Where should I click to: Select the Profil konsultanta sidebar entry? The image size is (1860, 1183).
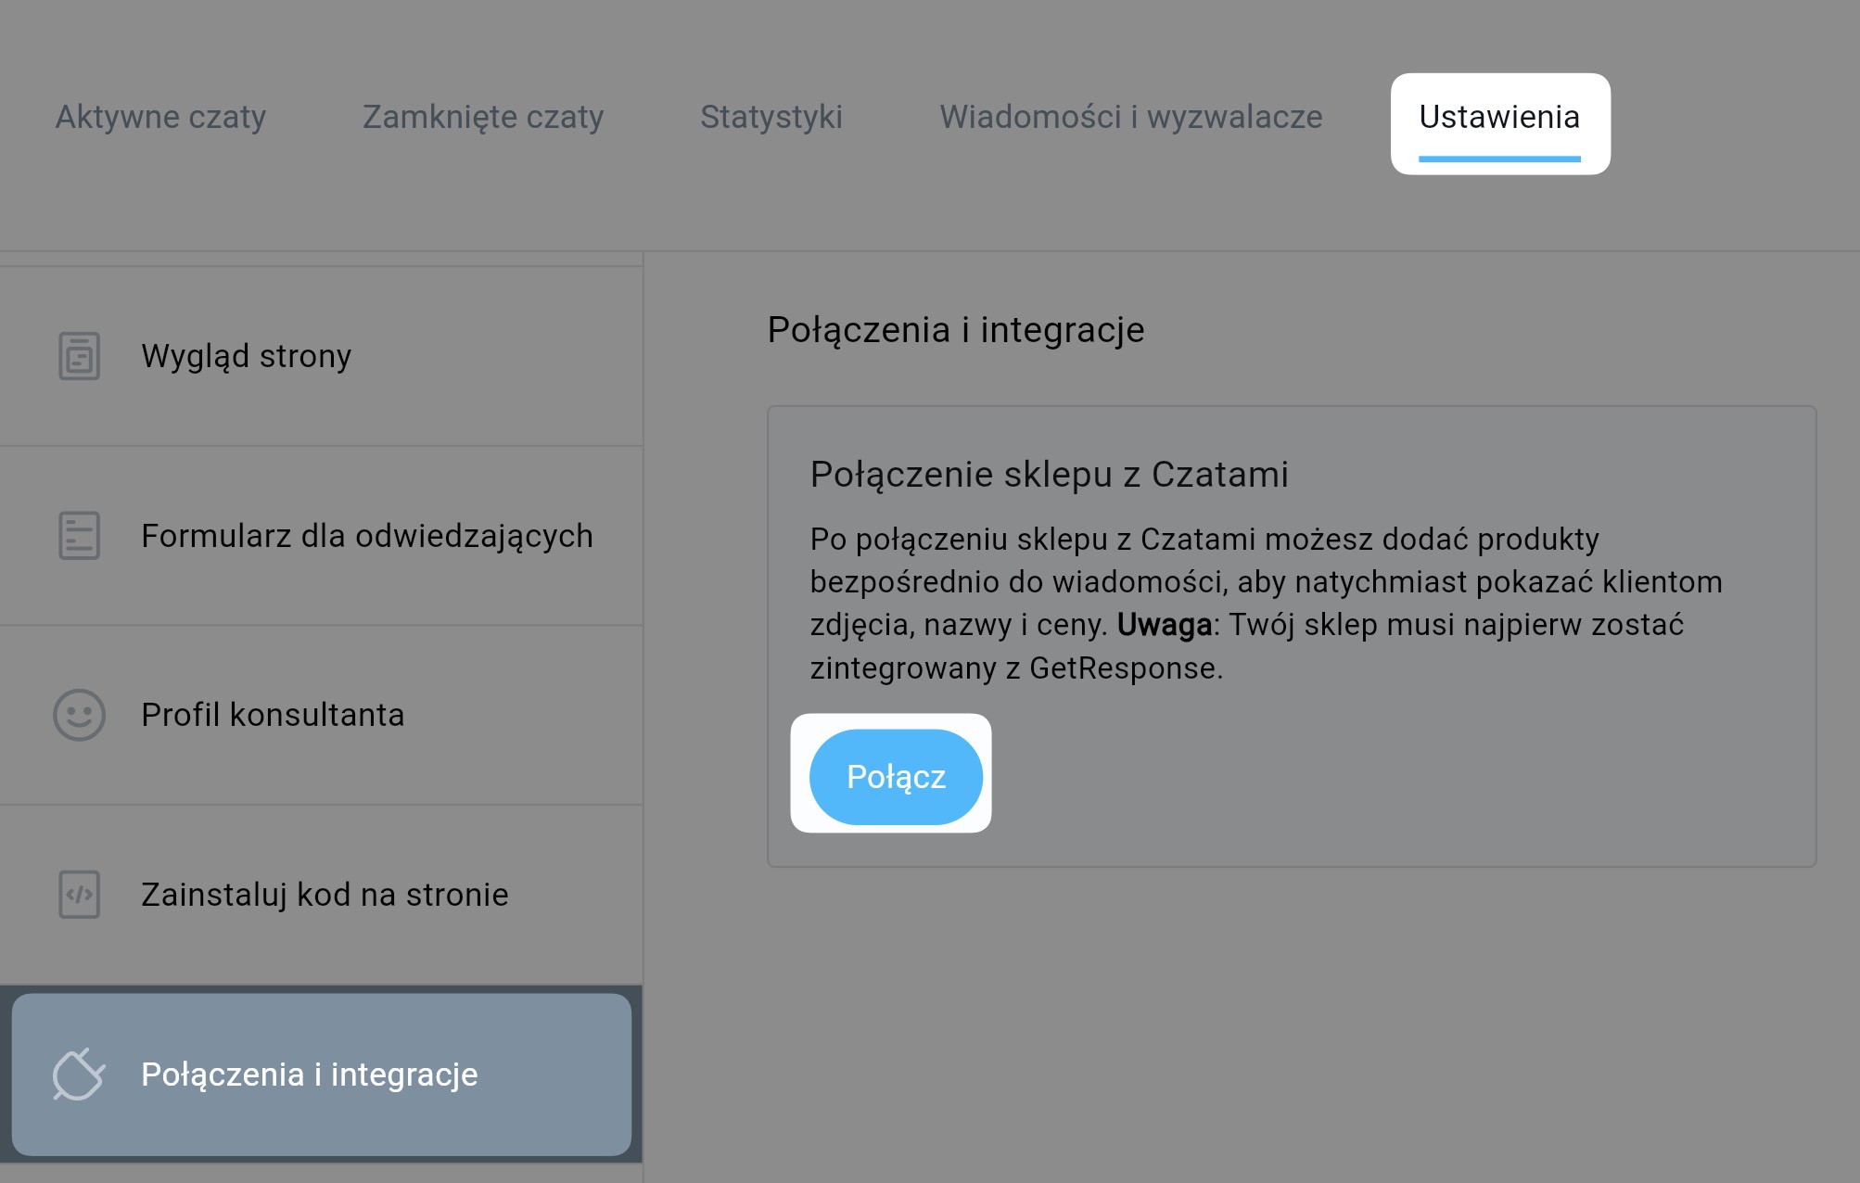click(272, 715)
